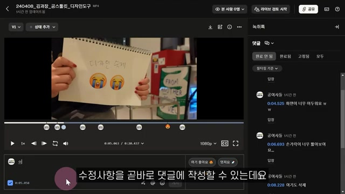Open comment type dropdown next to 댓글
Screen dimensions: 345x194
coord(269,43)
